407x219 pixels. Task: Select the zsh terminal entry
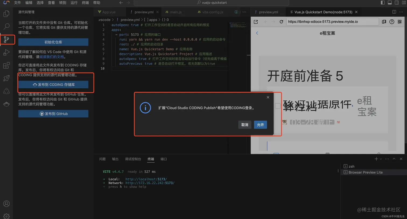point(374,166)
